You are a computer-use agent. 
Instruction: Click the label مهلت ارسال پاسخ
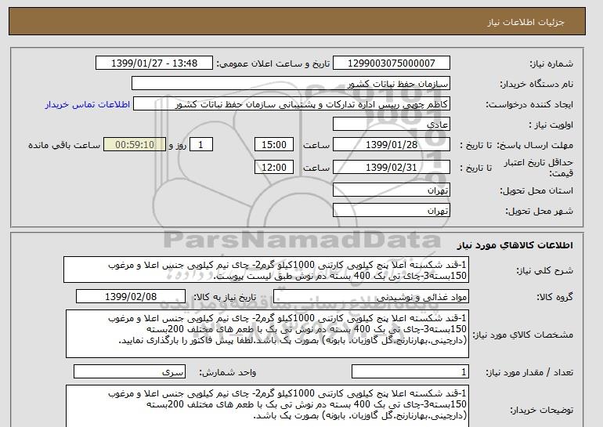tap(535, 145)
